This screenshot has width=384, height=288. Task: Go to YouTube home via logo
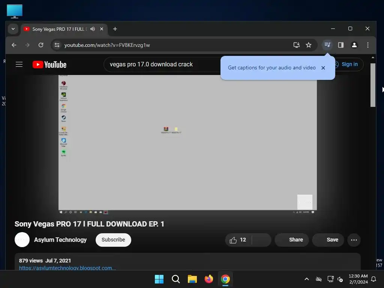pos(49,64)
